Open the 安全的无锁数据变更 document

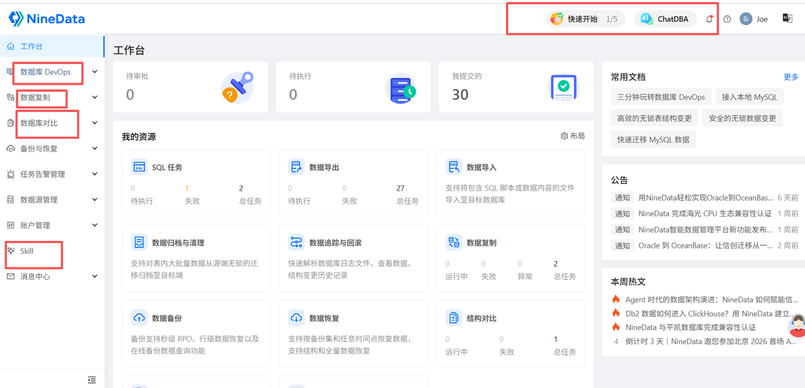point(742,118)
